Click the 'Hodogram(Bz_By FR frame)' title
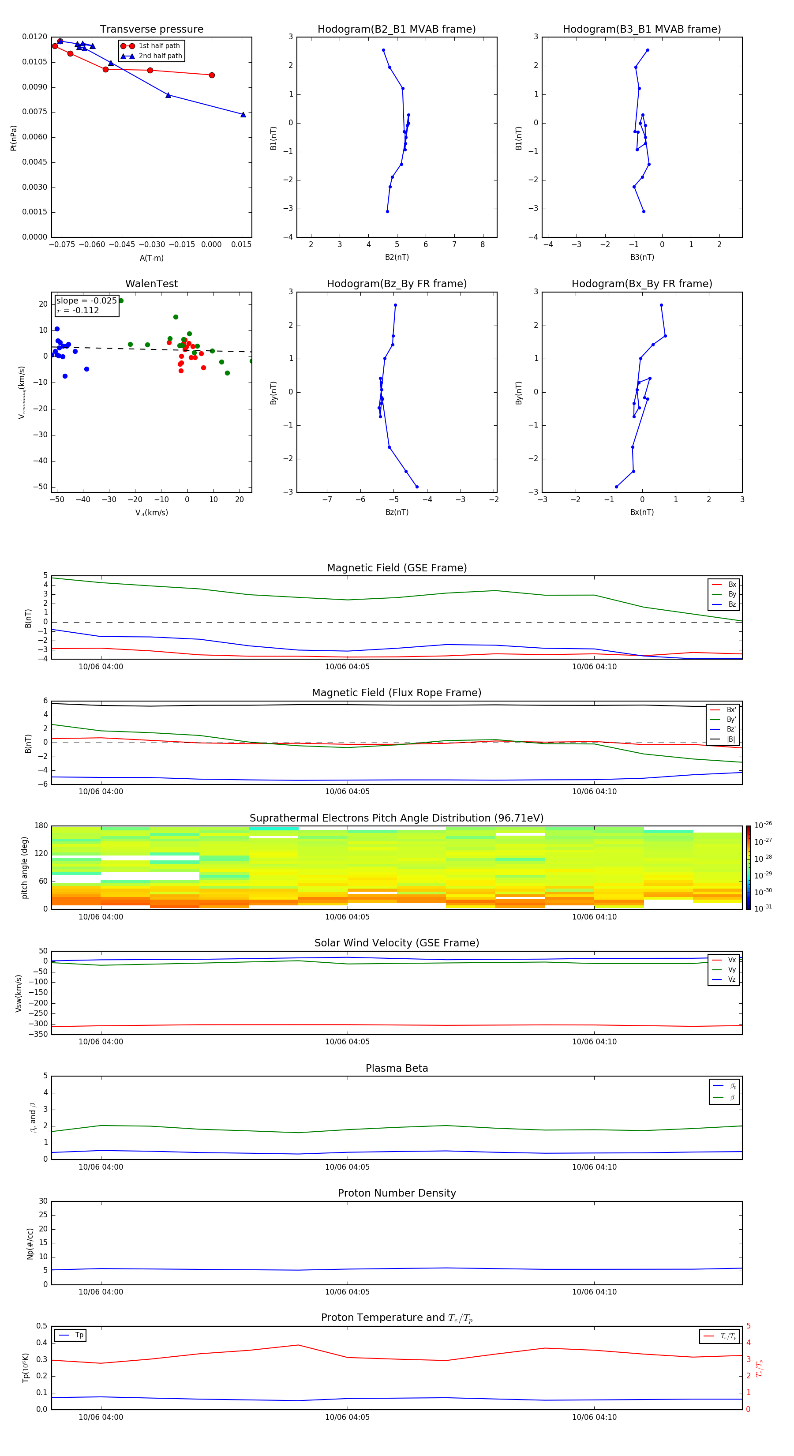Image resolution: width=794 pixels, height=1456 pixels. (397, 284)
